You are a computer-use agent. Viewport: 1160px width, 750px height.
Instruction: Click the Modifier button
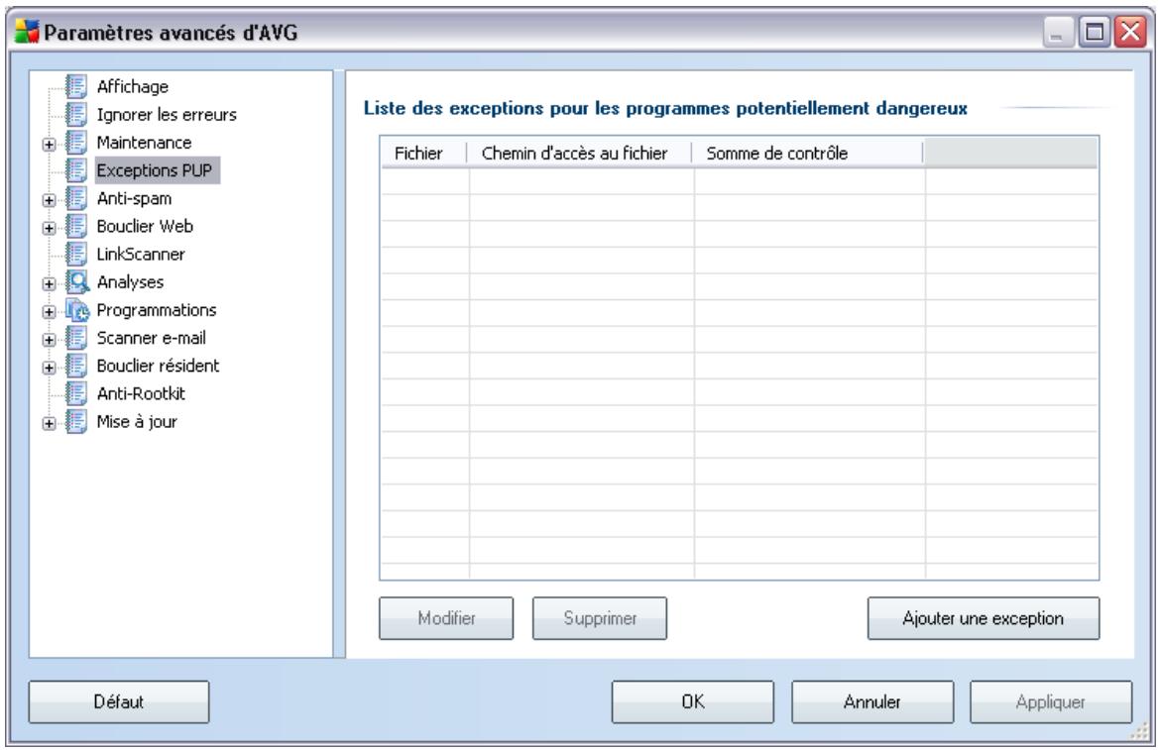[x=446, y=618]
